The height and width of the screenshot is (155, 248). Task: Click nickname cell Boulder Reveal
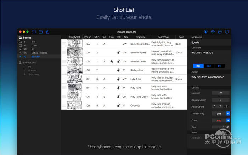[139, 53]
